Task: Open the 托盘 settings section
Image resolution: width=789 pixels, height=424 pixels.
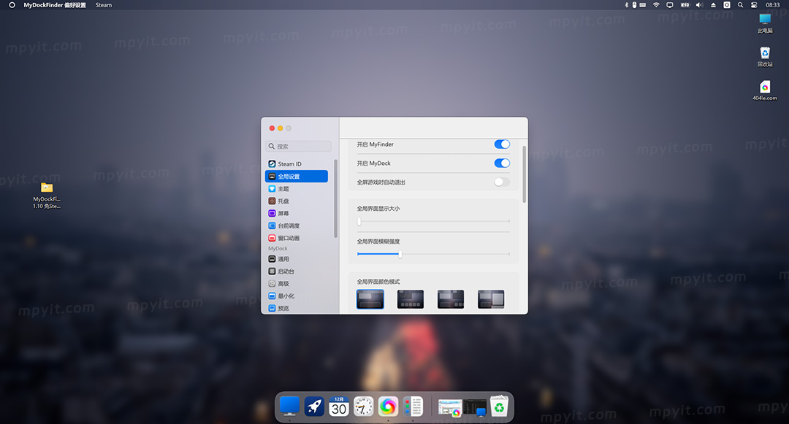Action: pyautogui.click(x=297, y=201)
